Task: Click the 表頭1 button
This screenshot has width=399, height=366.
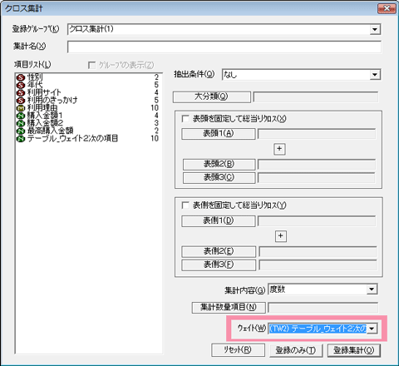Action: click(219, 134)
